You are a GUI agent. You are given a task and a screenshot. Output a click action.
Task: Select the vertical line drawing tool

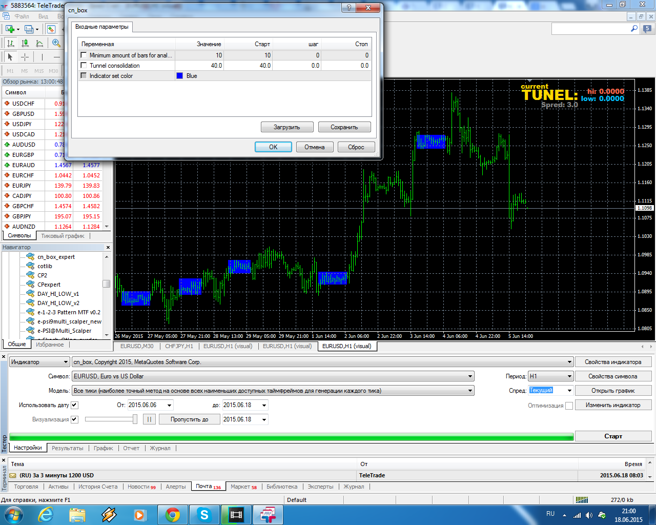(x=42, y=57)
